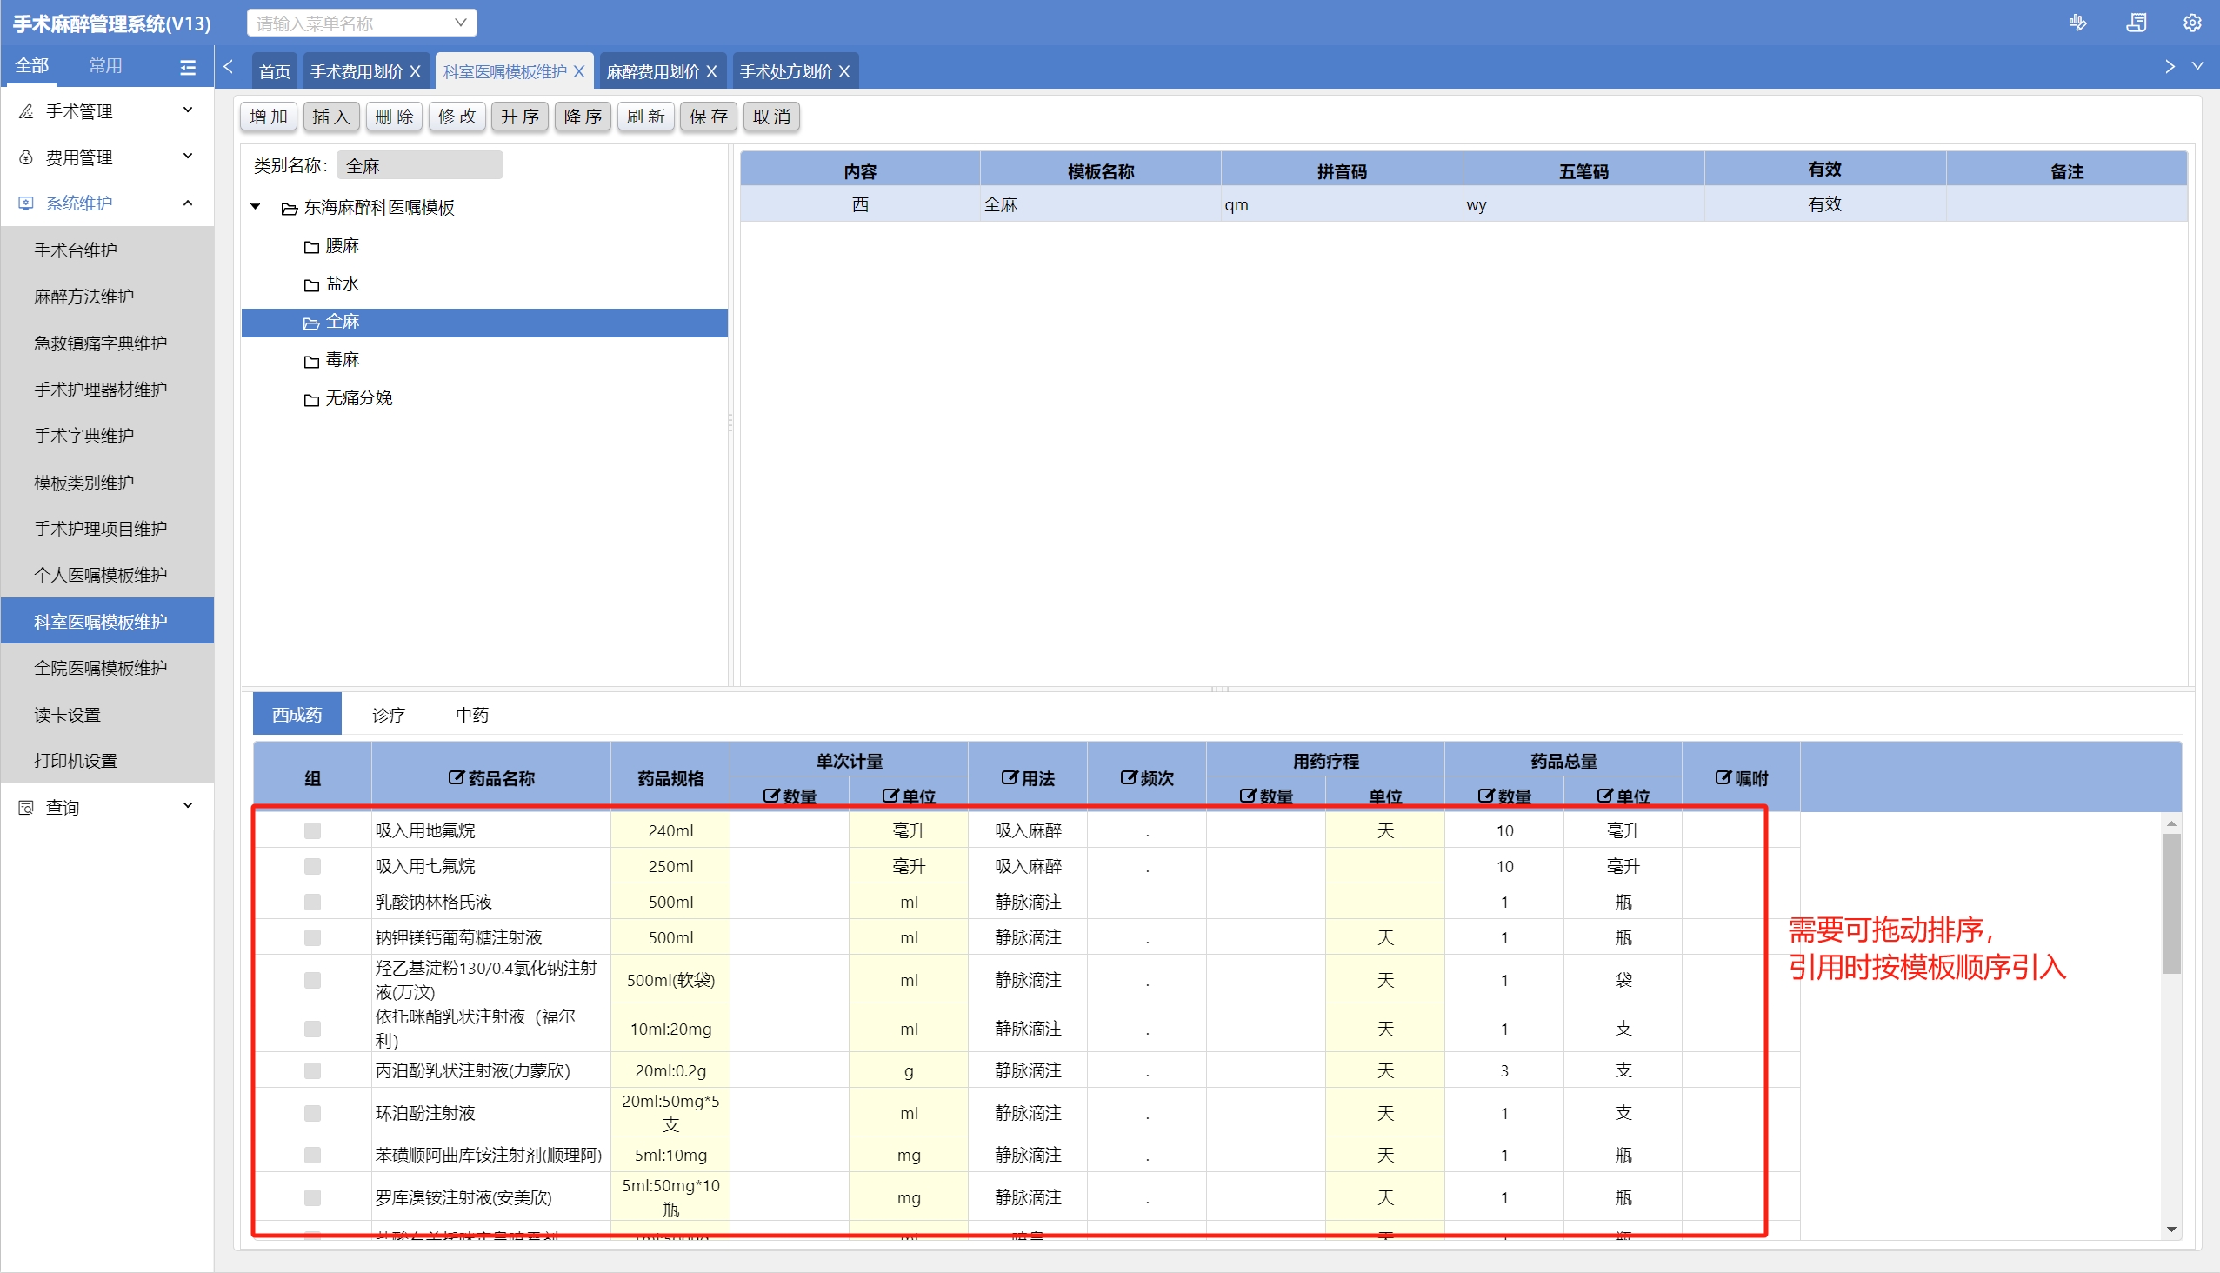Click the edit icon beside 频次 header
The width and height of the screenshot is (2220, 1273).
[1128, 776]
